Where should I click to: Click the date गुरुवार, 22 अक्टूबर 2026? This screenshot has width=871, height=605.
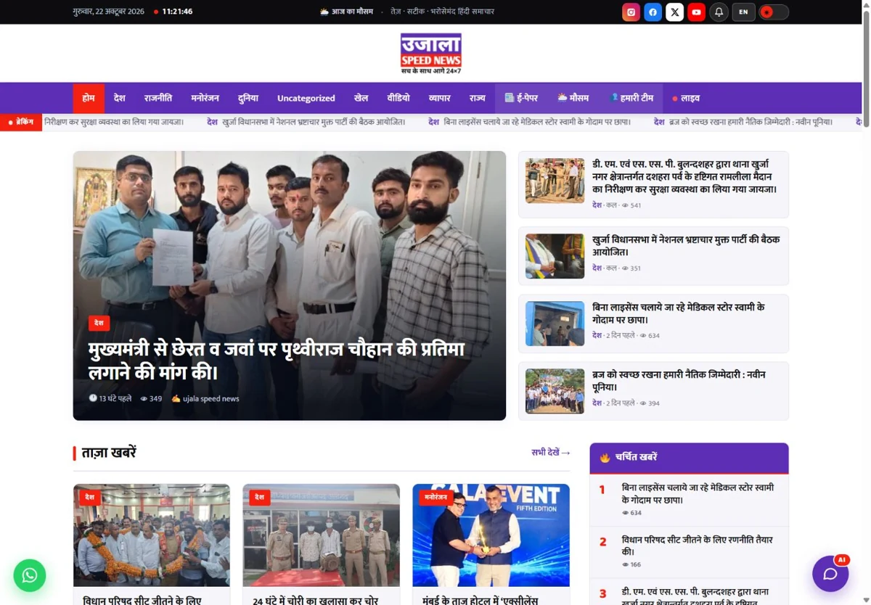point(109,12)
